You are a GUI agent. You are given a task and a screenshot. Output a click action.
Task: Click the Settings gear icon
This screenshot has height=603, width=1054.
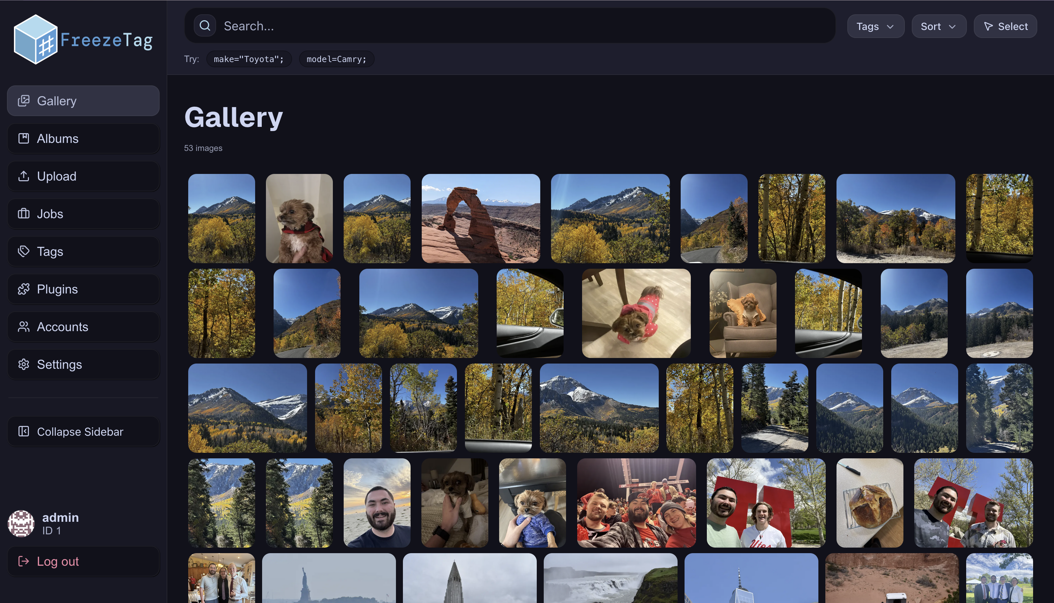coord(24,365)
